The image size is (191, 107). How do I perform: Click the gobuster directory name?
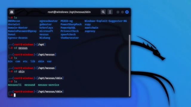coord(45,24)
